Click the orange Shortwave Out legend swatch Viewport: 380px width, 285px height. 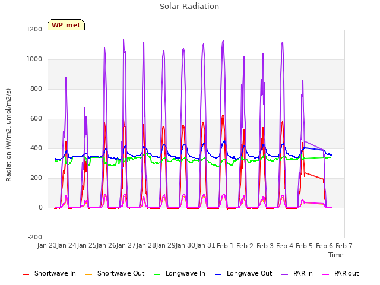point(88,274)
